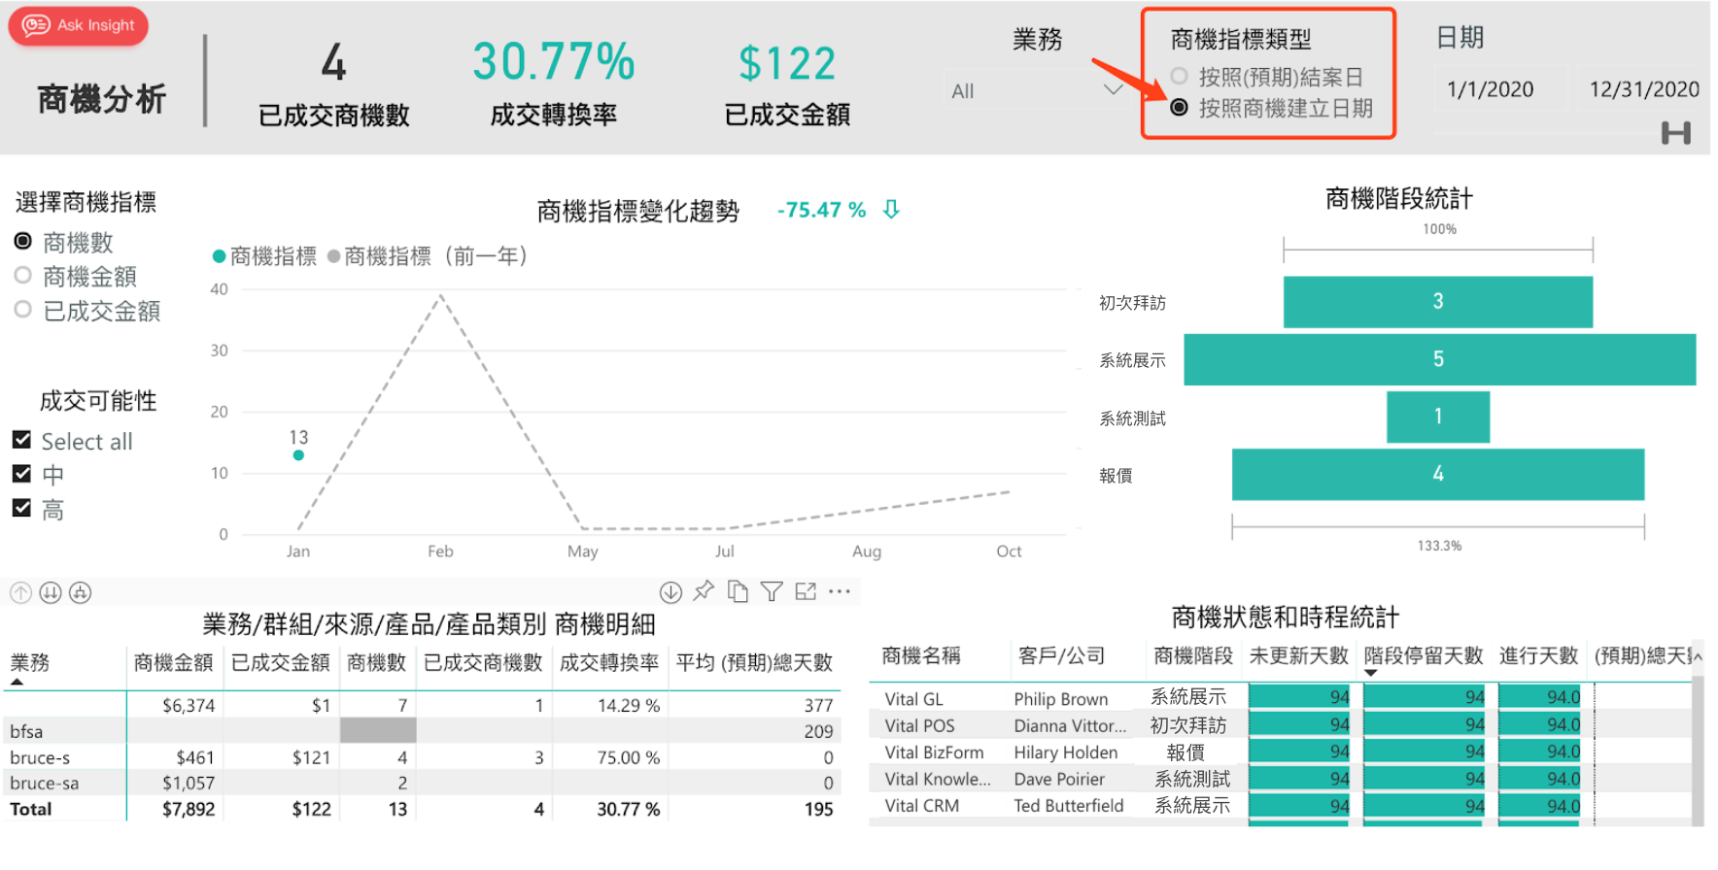Sort by 階段停留天數 column header
Viewport: 1718px width, 870px height.
coord(1423,656)
